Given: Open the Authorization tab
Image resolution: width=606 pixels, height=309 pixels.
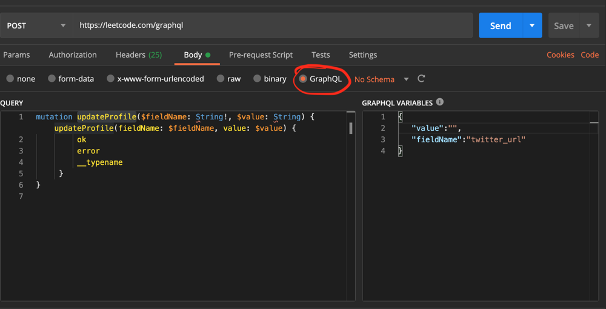Looking at the screenshot, I should pyautogui.click(x=73, y=55).
